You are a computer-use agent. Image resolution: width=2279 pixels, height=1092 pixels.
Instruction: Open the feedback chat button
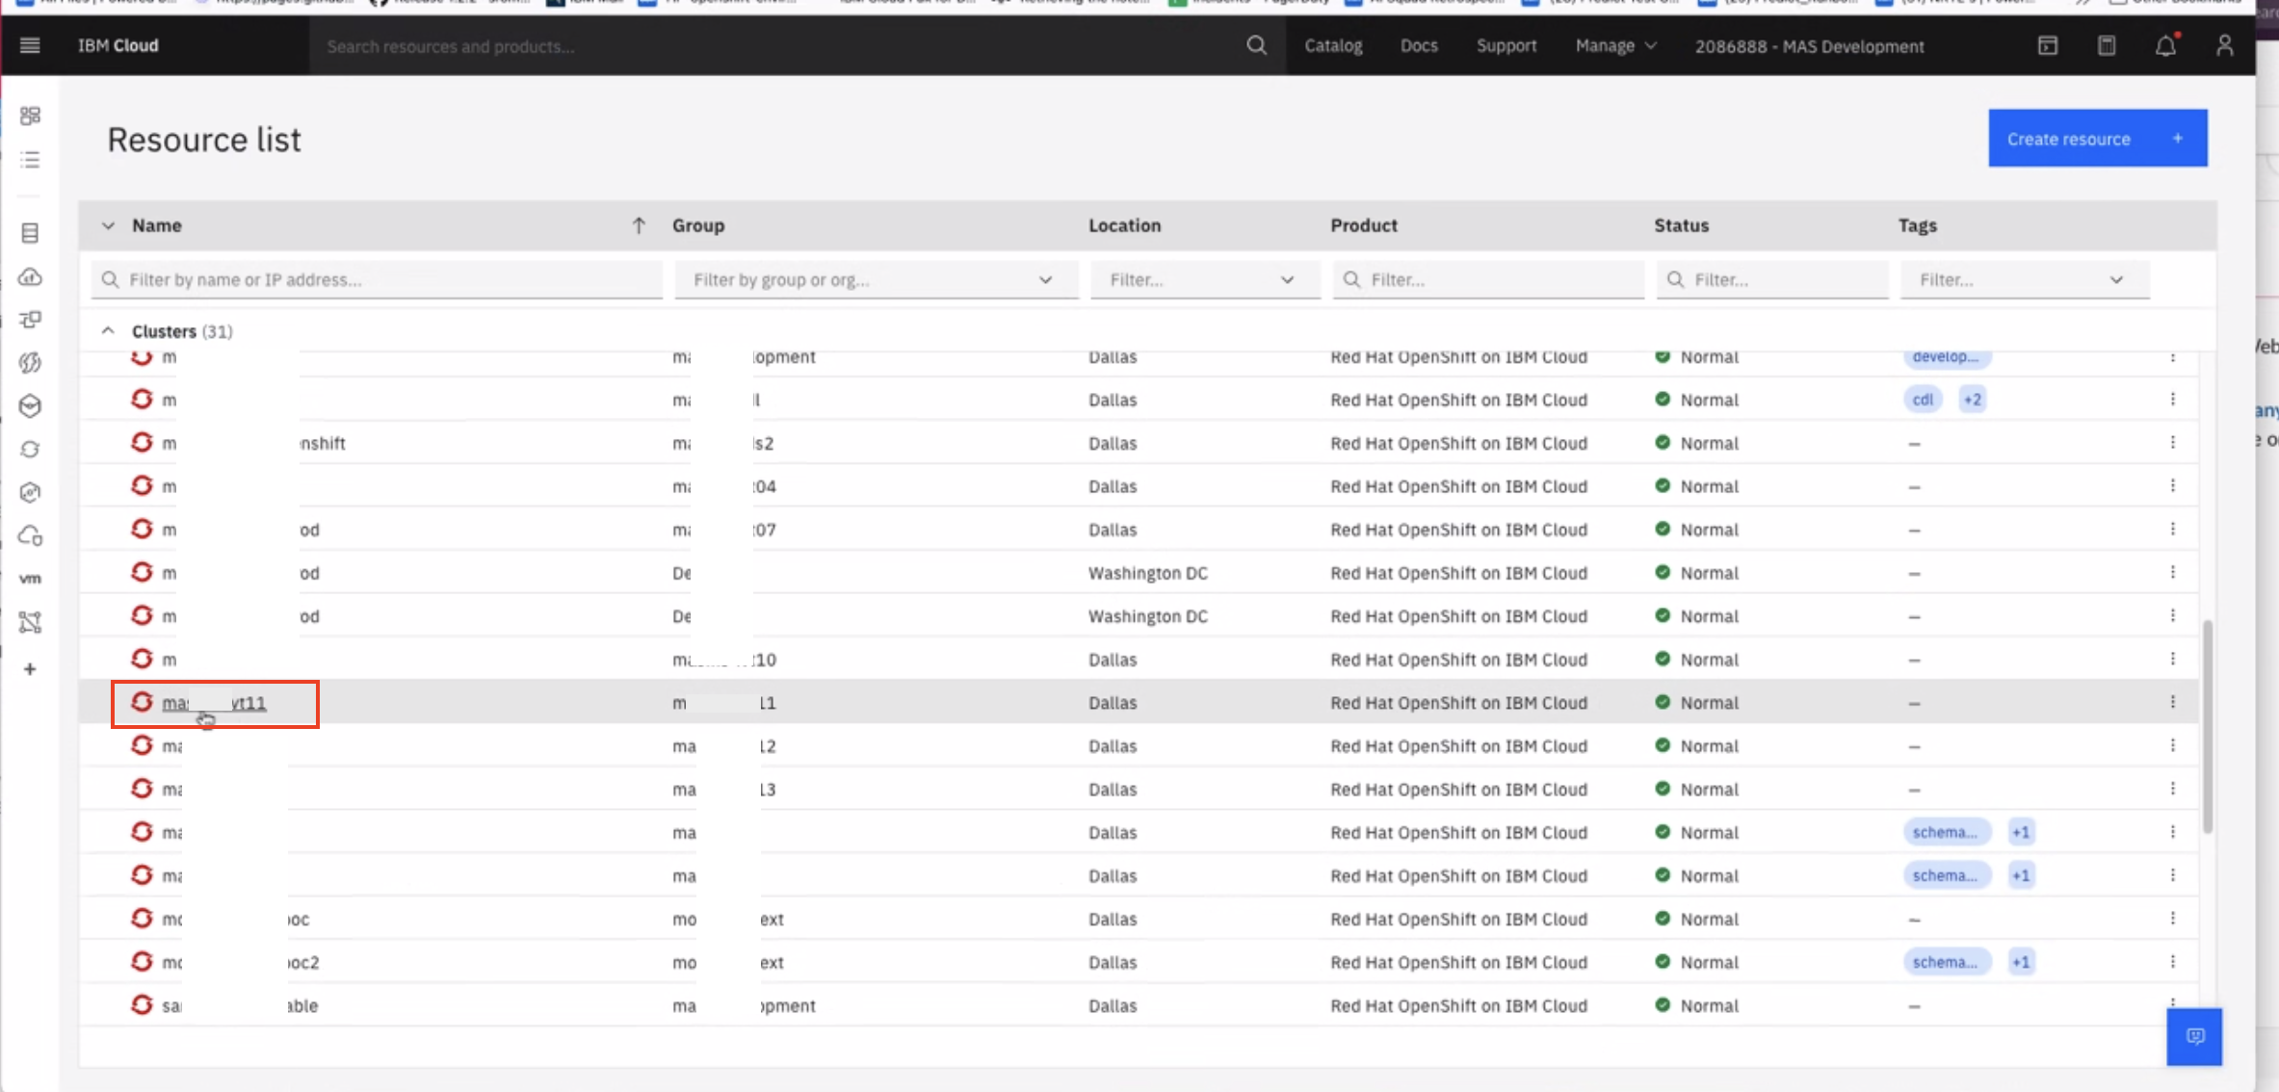(x=2194, y=1036)
